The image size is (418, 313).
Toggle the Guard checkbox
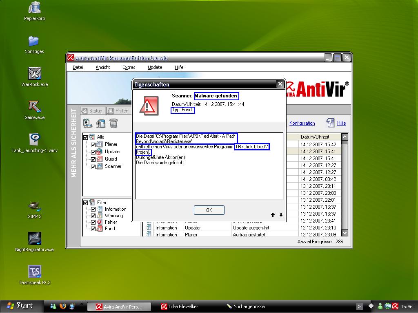coord(93,159)
